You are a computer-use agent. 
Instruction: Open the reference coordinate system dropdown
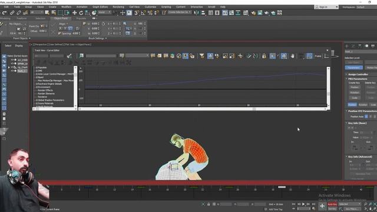tap(104, 12)
